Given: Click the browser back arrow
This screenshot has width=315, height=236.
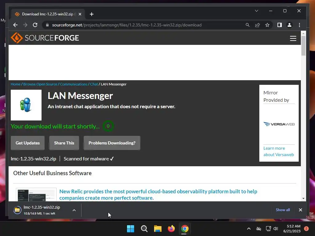Looking at the screenshot, I should pos(15,25).
